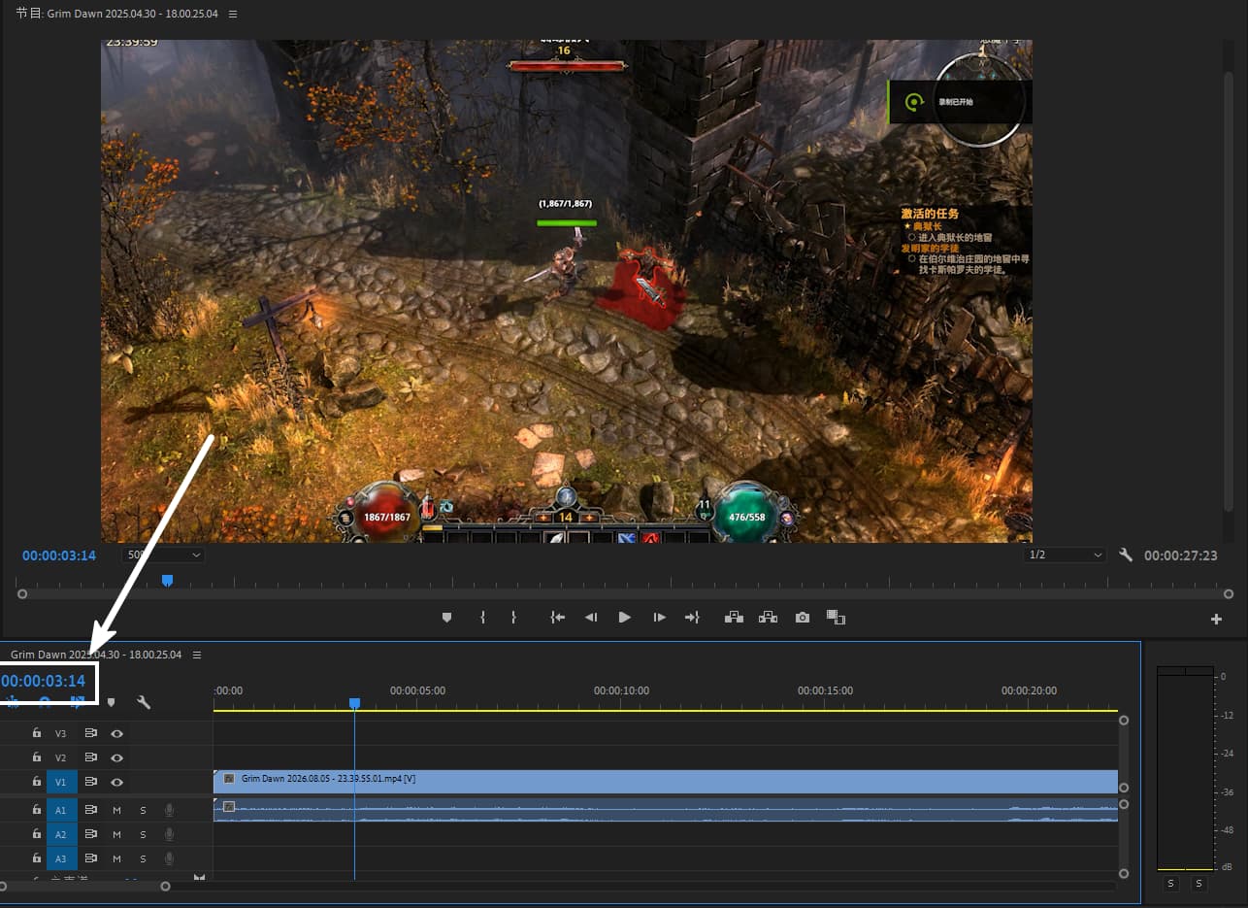Open the zoom level dropdown

163,555
